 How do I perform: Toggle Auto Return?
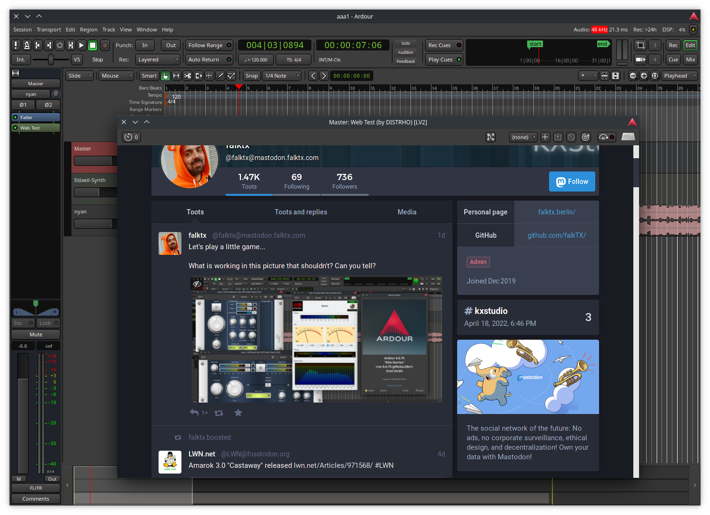pyautogui.click(x=209, y=60)
